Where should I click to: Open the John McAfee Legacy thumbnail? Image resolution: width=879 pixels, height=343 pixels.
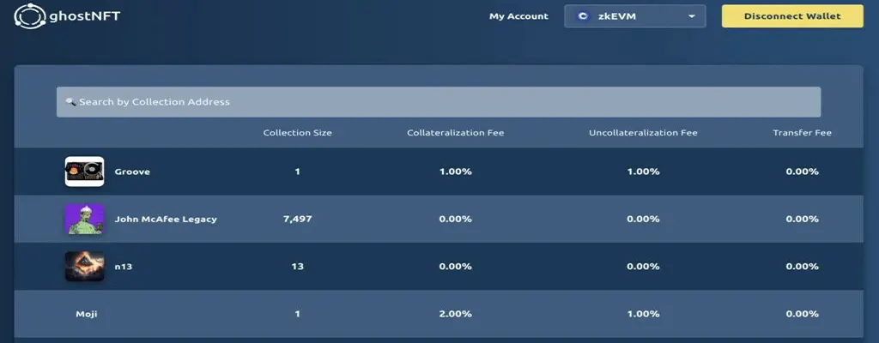(85, 220)
